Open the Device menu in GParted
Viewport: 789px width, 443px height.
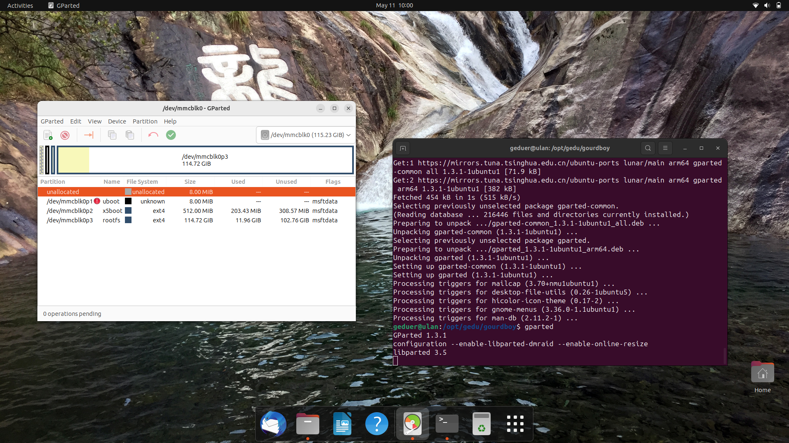click(x=117, y=121)
